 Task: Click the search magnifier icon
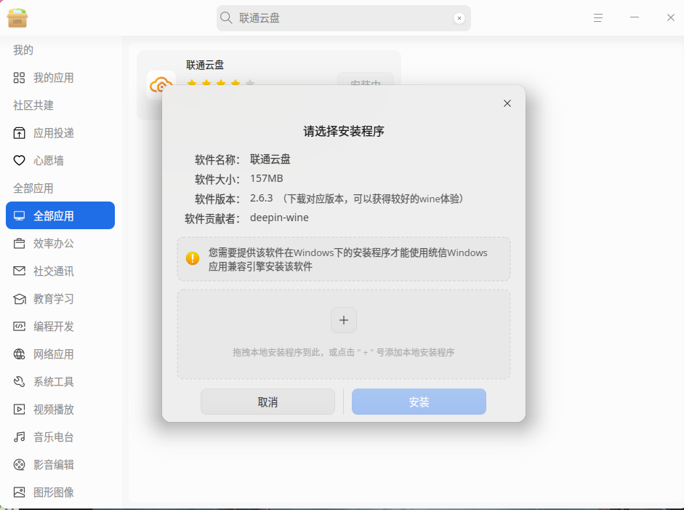226,18
